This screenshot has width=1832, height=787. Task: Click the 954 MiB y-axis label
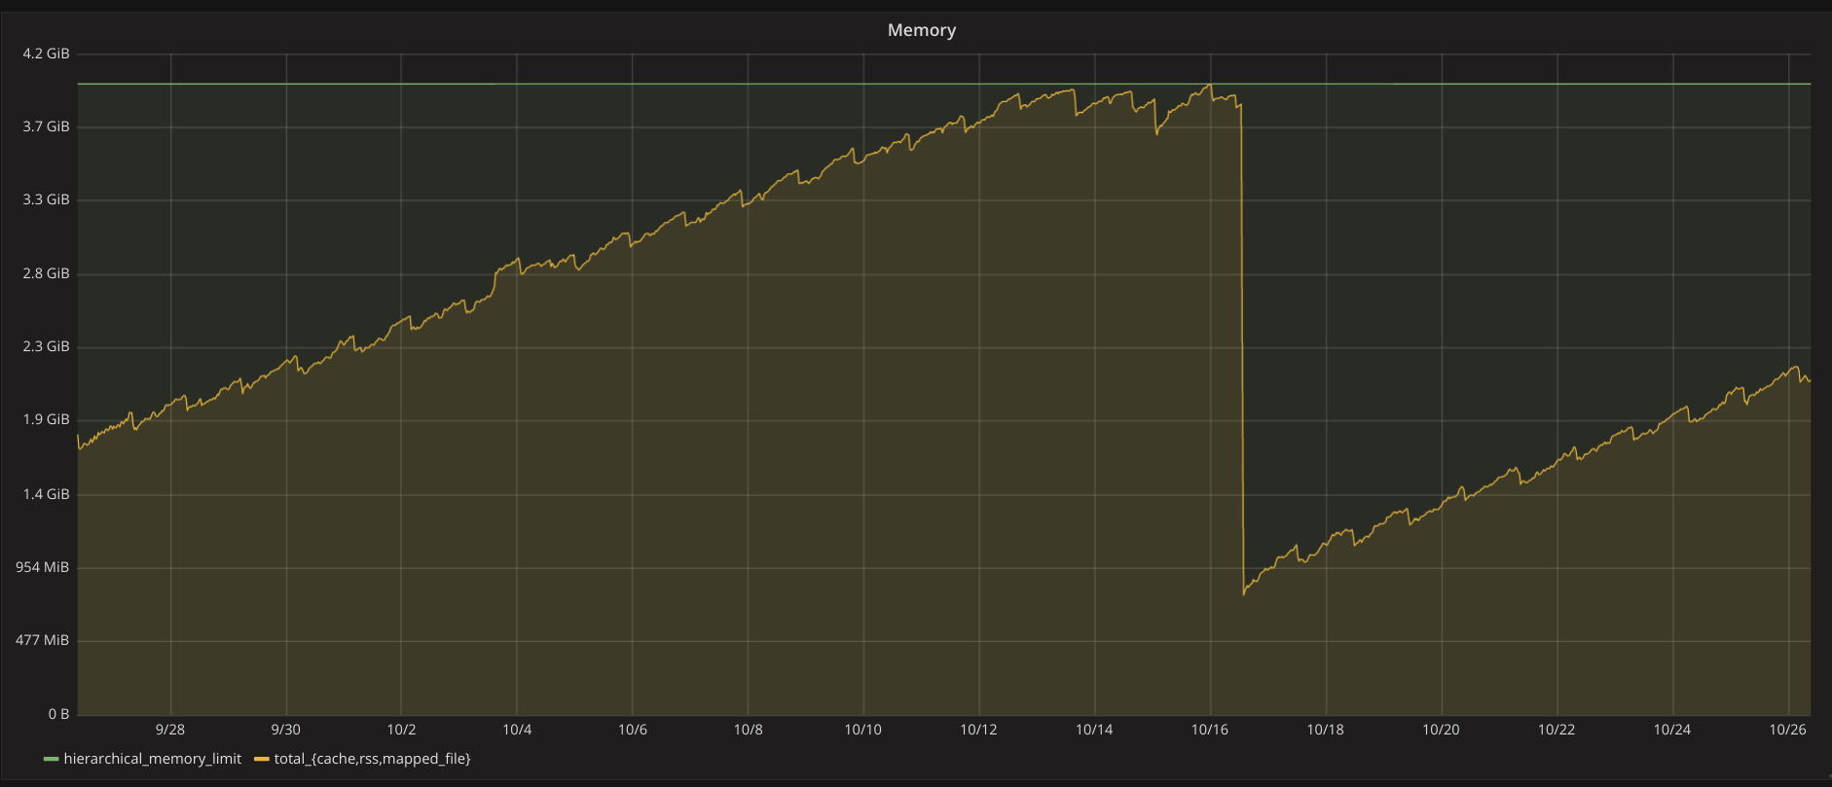tap(43, 567)
